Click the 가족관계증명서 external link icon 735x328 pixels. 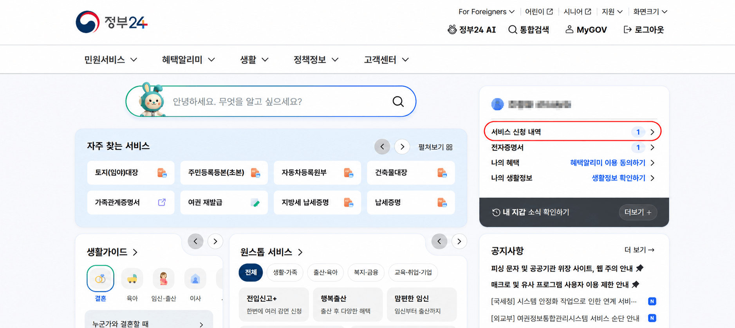click(x=162, y=202)
